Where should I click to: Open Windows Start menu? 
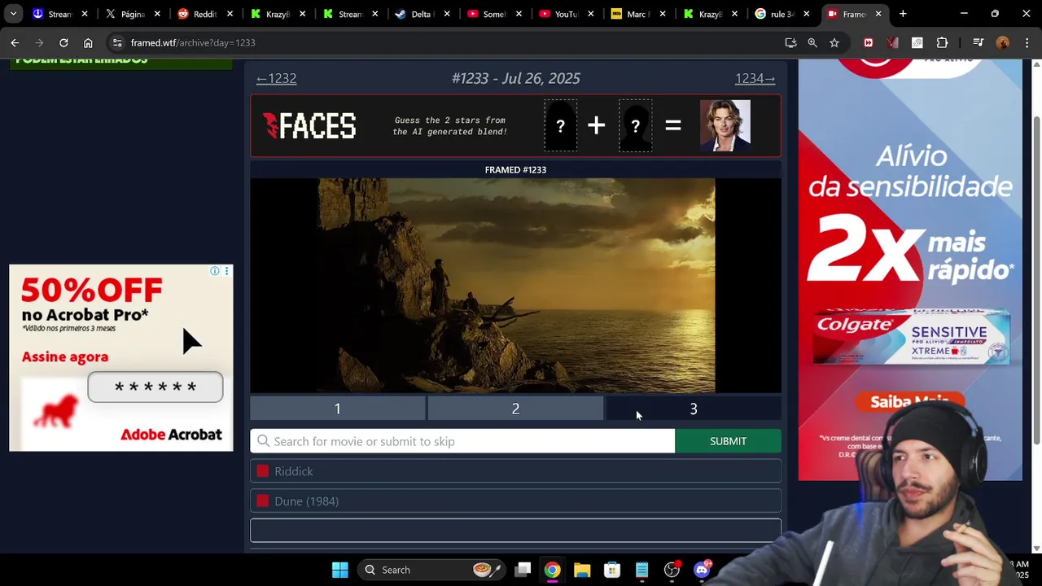[x=340, y=570]
